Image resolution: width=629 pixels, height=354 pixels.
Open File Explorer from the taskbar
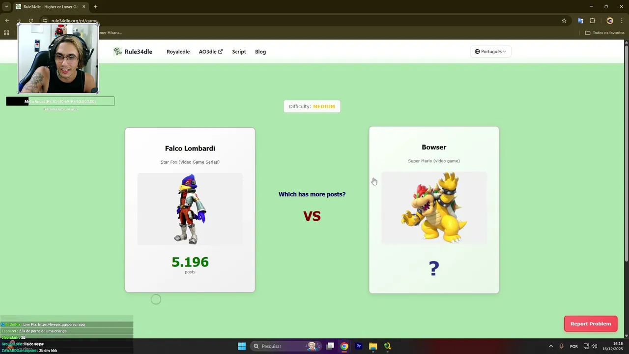click(x=373, y=346)
